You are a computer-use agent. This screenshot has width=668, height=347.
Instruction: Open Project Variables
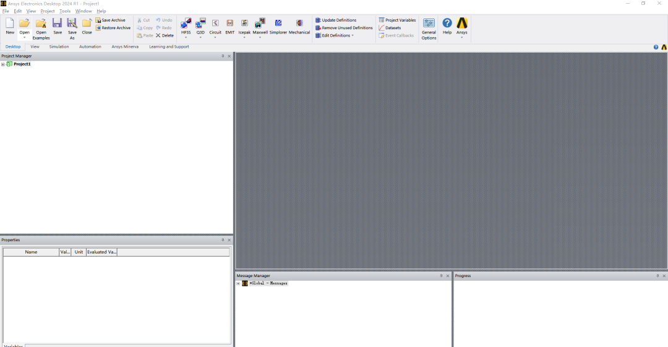click(x=397, y=20)
